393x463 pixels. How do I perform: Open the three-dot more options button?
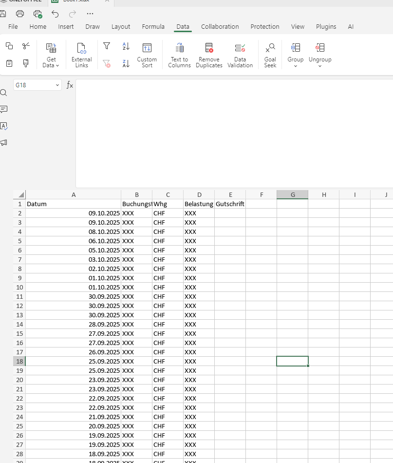[90, 14]
